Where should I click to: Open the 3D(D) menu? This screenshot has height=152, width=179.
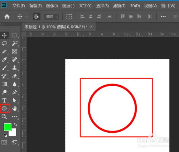135,6
